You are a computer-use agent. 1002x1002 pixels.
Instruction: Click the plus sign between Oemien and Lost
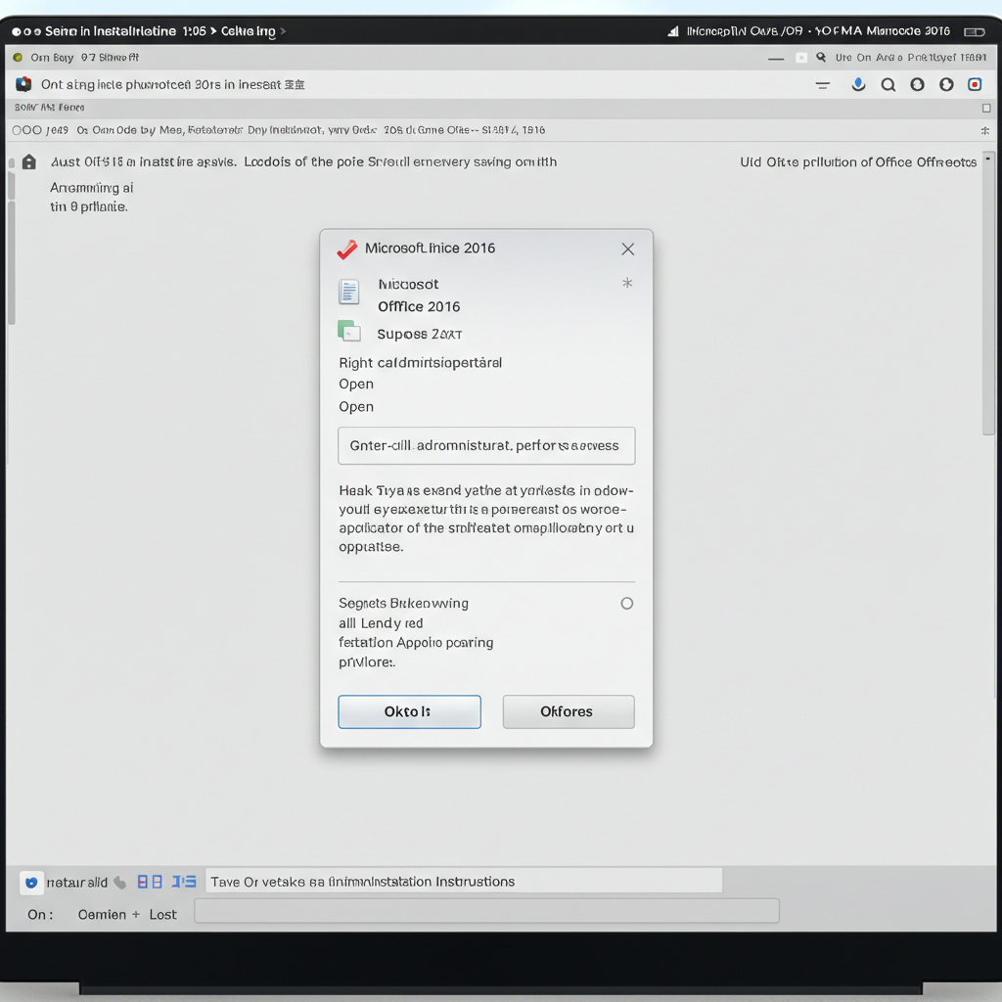(135, 915)
